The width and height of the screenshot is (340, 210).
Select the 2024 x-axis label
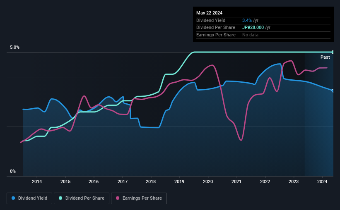(322, 181)
